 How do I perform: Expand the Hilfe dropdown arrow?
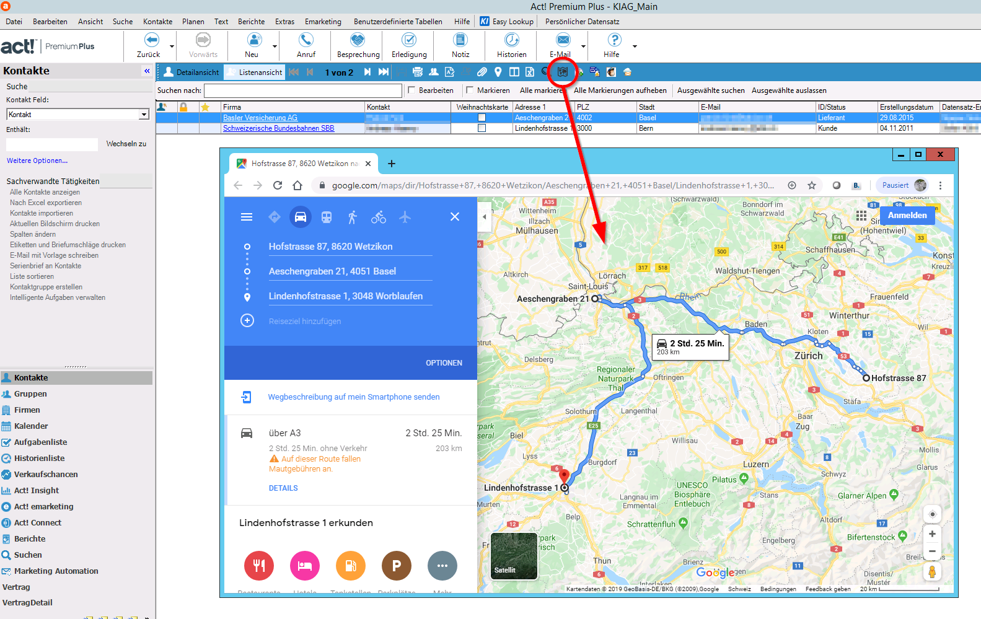click(635, 46)
